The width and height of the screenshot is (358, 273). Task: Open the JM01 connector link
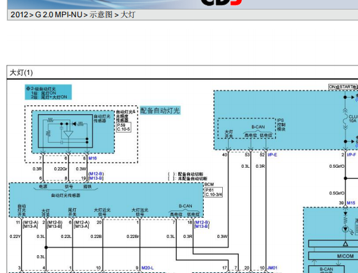tap(272, 268)
